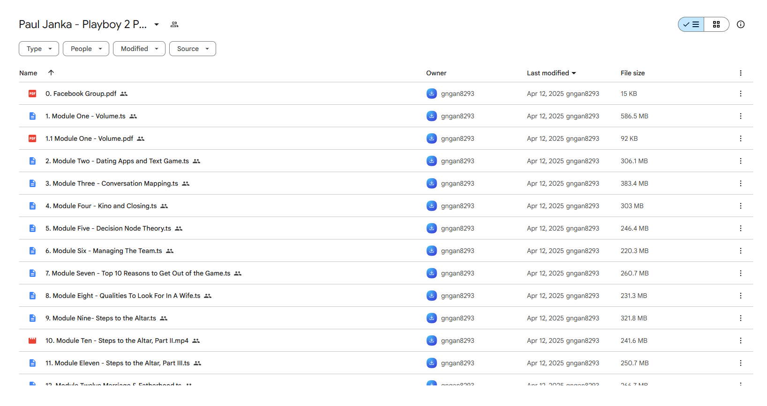Select 9. Module Nine- Steps to the Altar.ts
This screenshot has width=767, height=406.
pyautogui.click(x=101, y=318)
